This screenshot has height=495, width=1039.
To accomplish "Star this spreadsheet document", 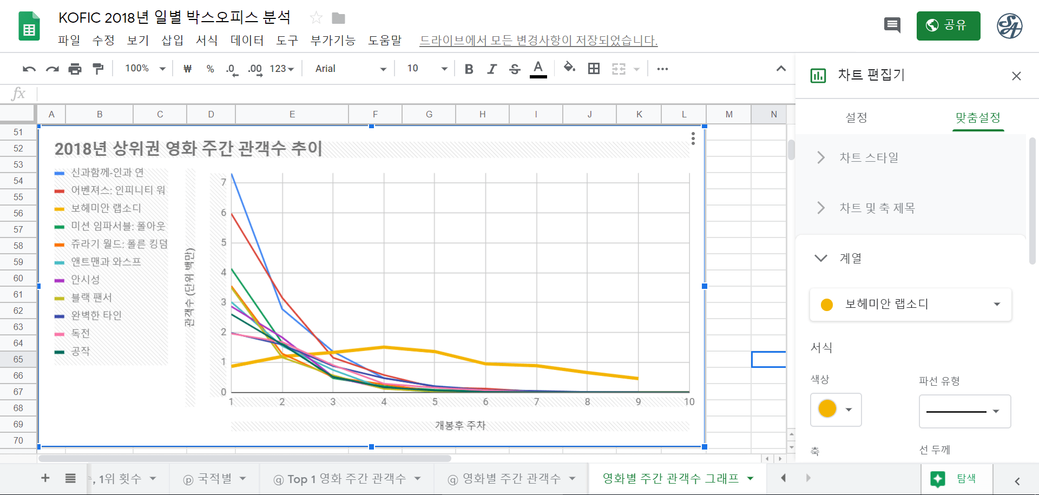I will coord(316,18).
